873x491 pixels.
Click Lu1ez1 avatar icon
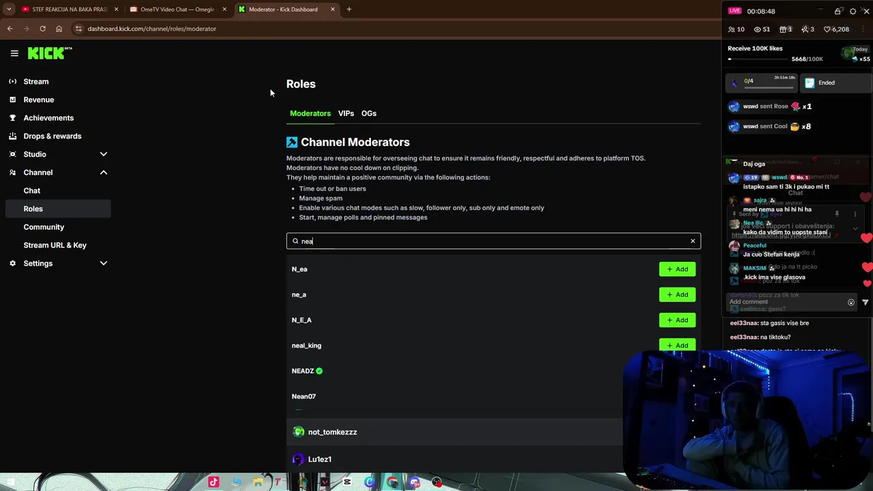click(298, 459)
